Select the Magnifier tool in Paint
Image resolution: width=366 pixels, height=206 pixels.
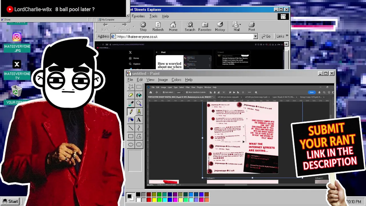pos(139,103)
